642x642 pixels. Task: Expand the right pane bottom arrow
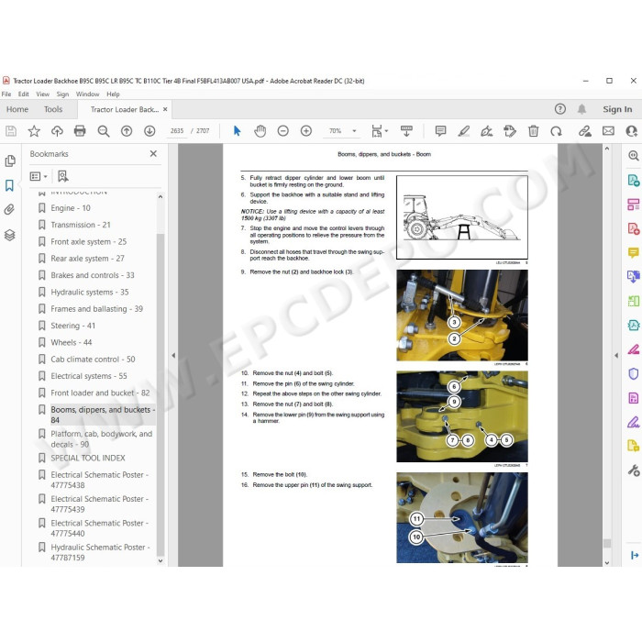635,555
